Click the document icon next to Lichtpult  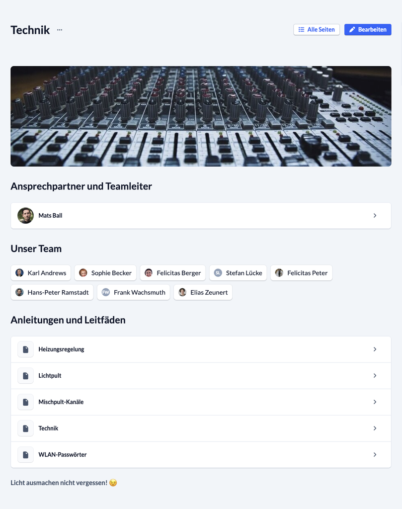(x=26, y=376)
